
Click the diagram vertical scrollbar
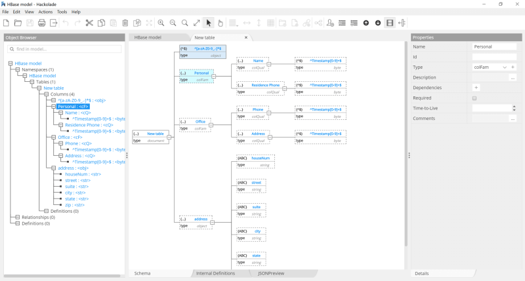(x=406, y=143)
